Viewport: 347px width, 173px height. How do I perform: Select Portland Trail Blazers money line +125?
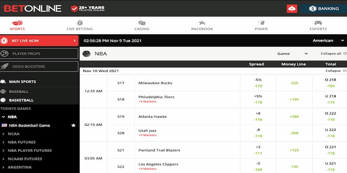tap(294, 150)
